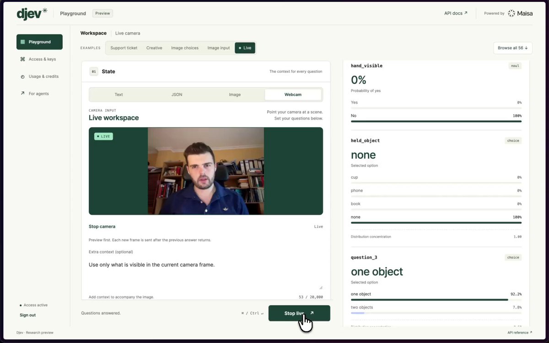Screen dimensions: 549x343
Task: Open the API reference link
Action: pyautogui.click(x=520, y=332)
